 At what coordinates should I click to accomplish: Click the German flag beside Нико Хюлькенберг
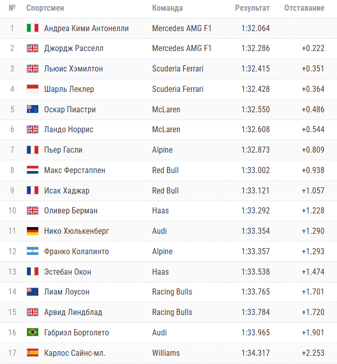[x=33, y=231]
